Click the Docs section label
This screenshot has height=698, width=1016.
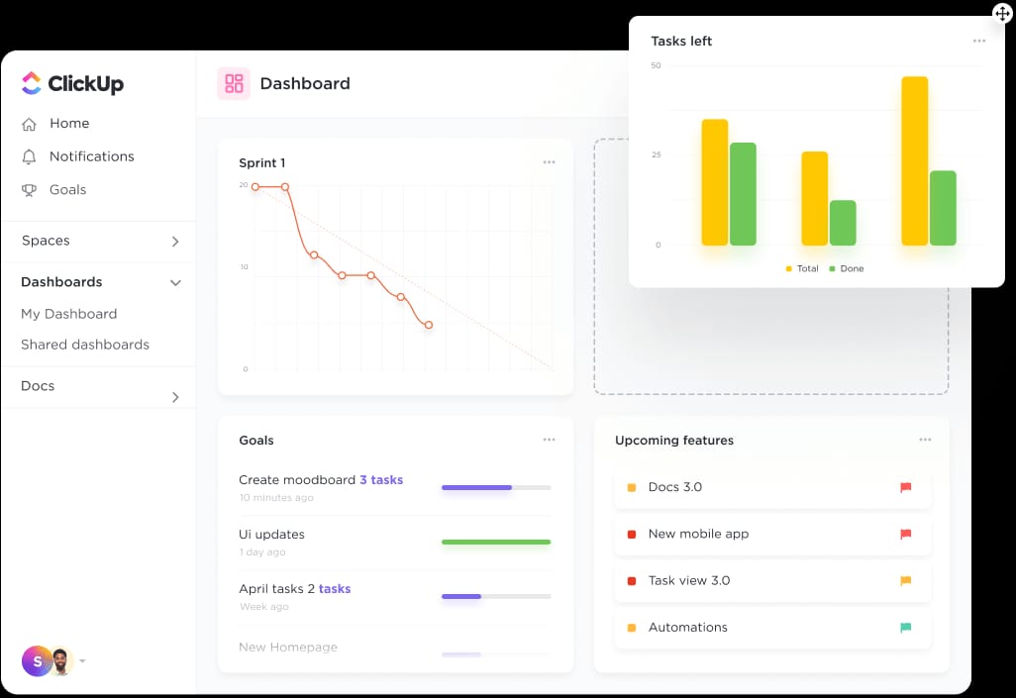tap(38, 385)
